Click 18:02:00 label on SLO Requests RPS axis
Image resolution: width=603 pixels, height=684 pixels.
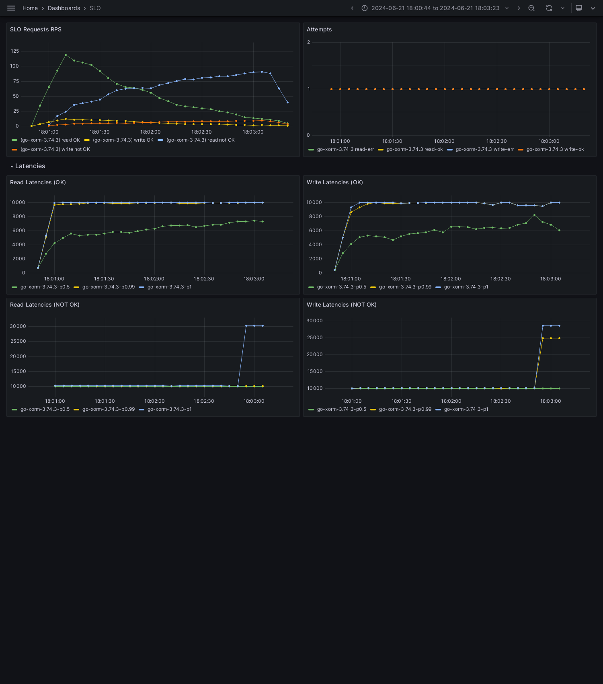click(150, 132)
